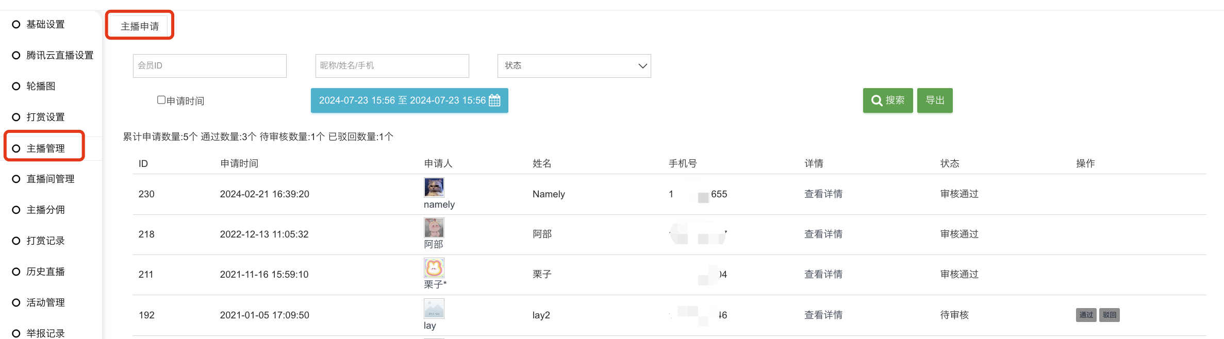The height and width of the screenshot is (339, 1224).
Task: View details for application 230
Action: [x=823, y=194]
